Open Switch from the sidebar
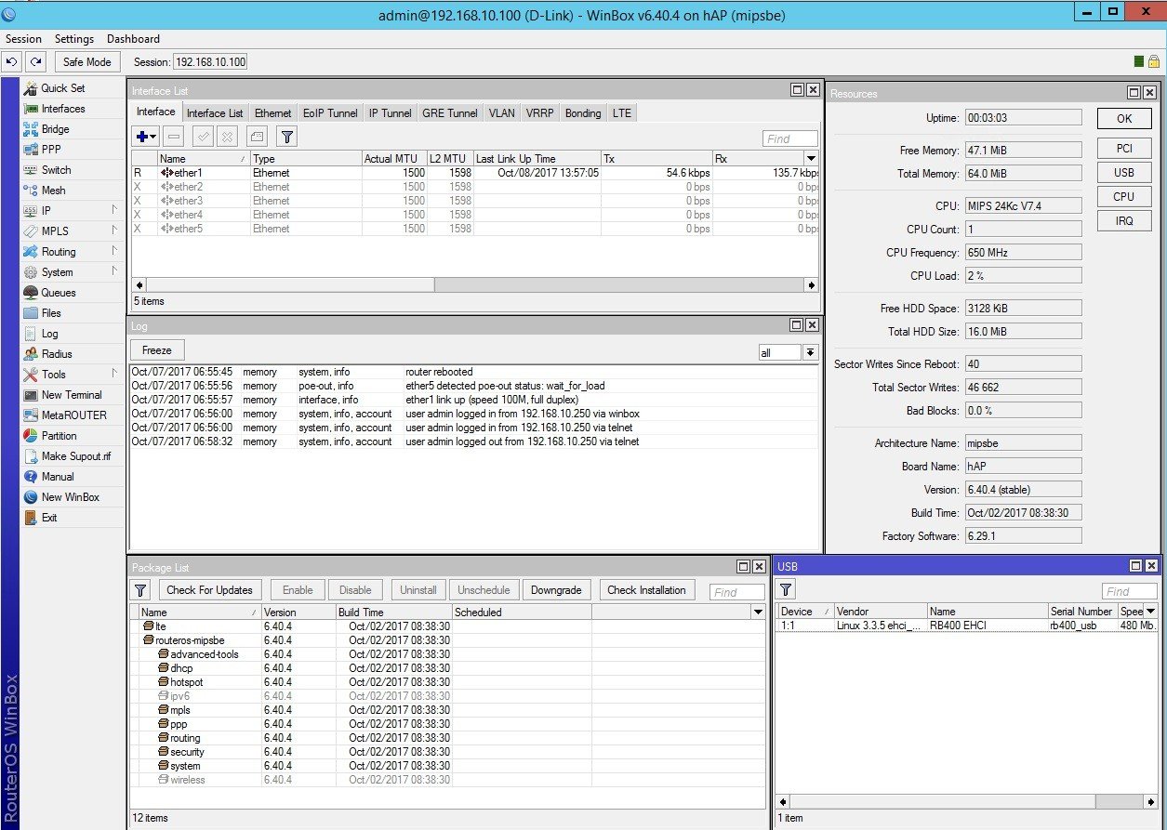 57,170
